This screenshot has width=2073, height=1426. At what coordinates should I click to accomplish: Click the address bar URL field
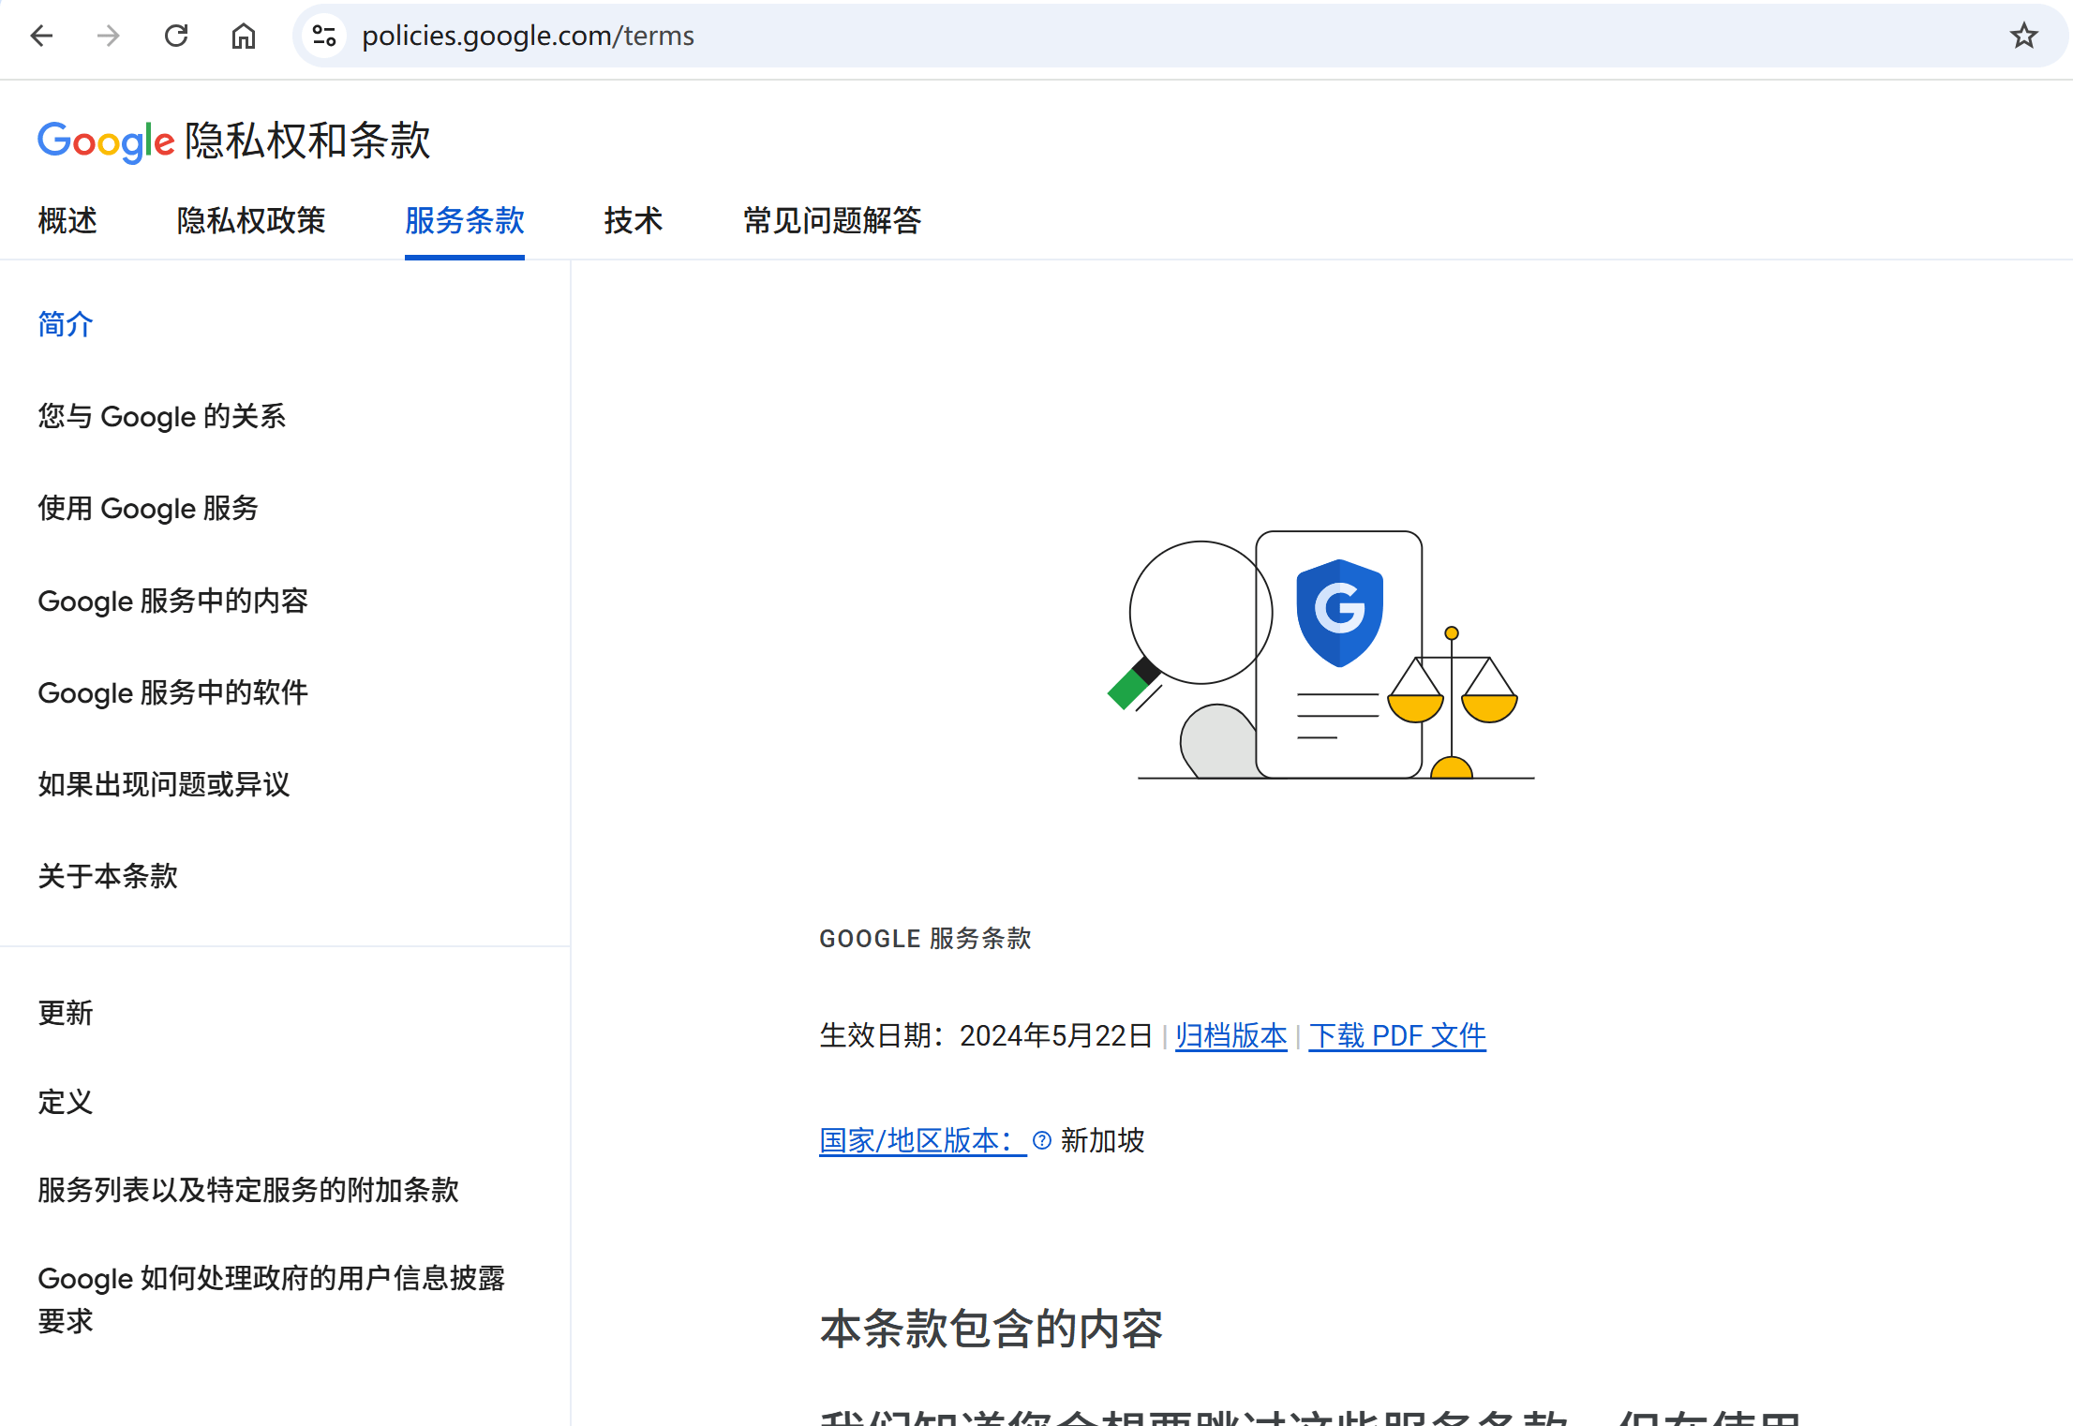tap(1125, 36)
